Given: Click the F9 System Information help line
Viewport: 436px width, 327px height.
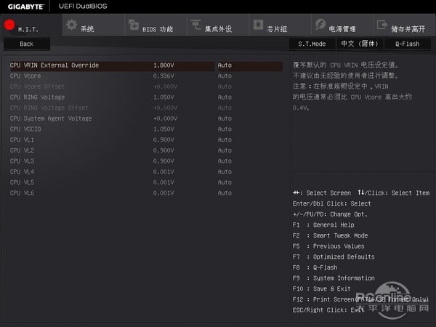Looking at the screenshot, I should 334,278.
